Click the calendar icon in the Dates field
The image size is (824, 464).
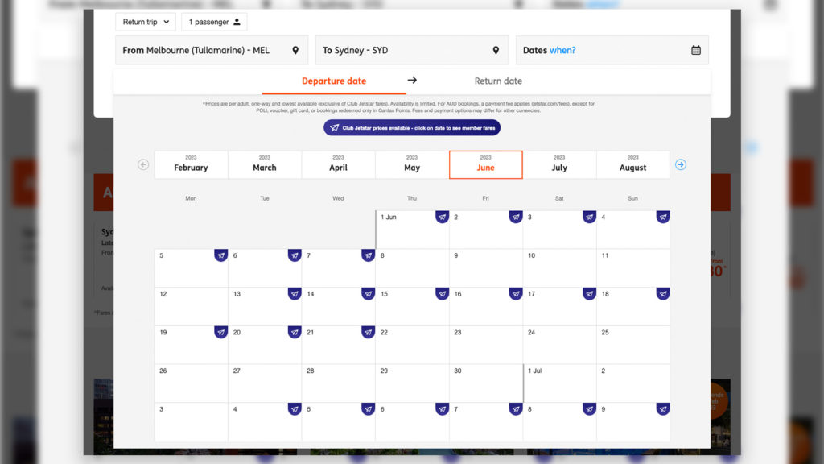(695, 50)
